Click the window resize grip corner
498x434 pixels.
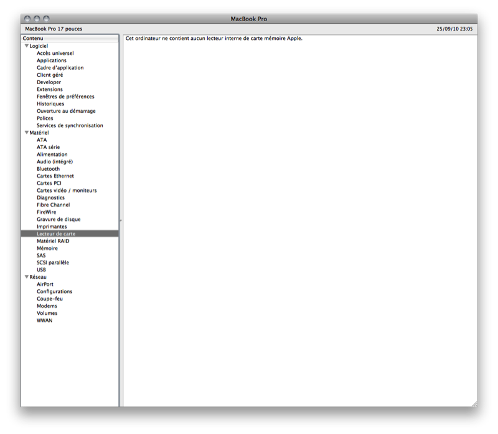pos(474,403)
